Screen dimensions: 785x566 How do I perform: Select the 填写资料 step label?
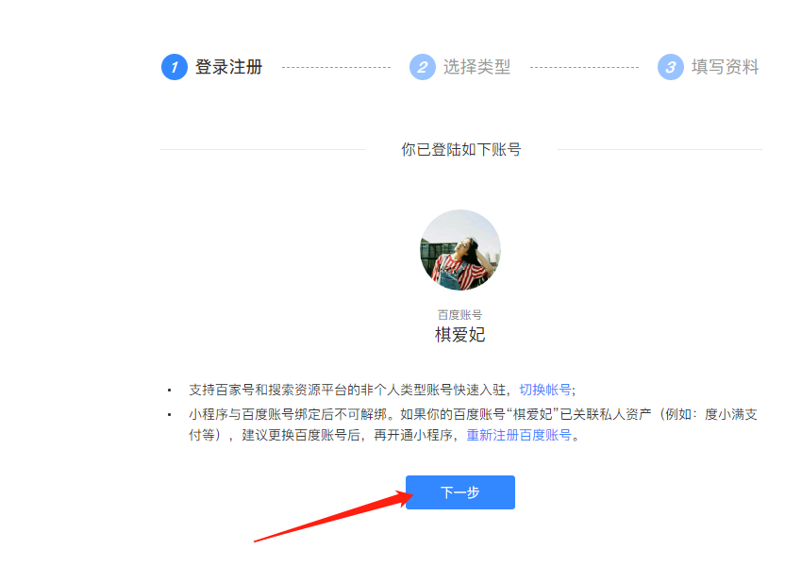click(x=725, y=67)
